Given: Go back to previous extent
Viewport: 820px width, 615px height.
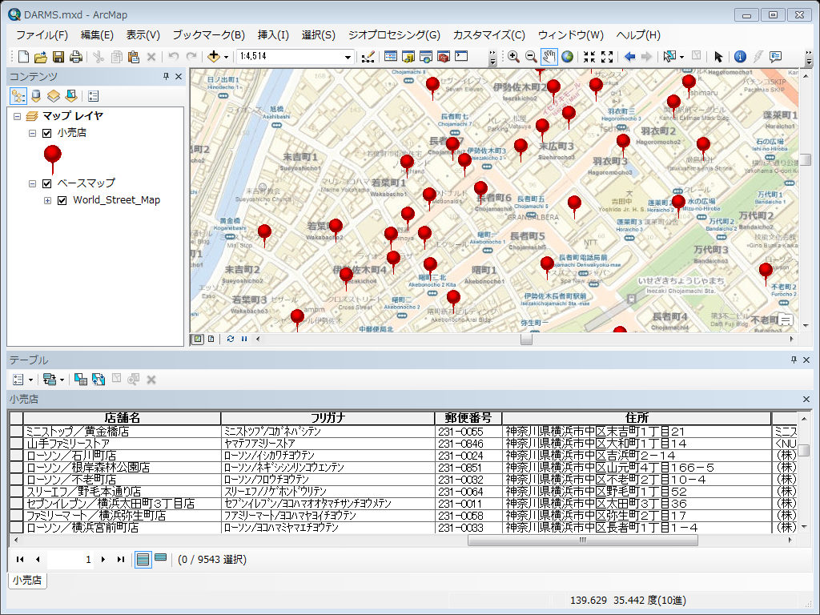Looking at the screenshot, I should tap(629, 57).
